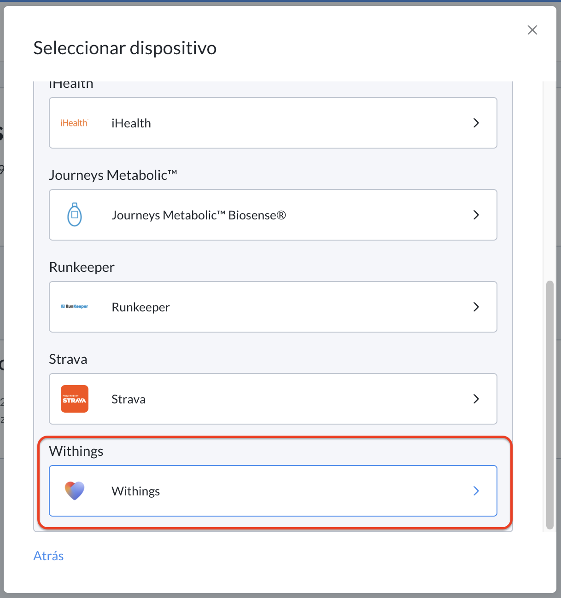The height and width of the screenshot is (598, 561).
Task: Open the iHealth row chevron
Action: tap(476, 123)
